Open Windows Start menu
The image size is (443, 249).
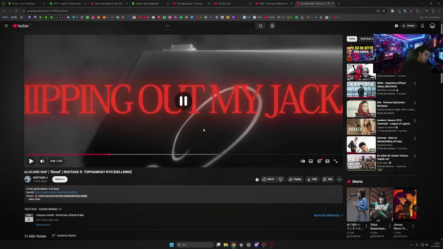click(172, 245)
